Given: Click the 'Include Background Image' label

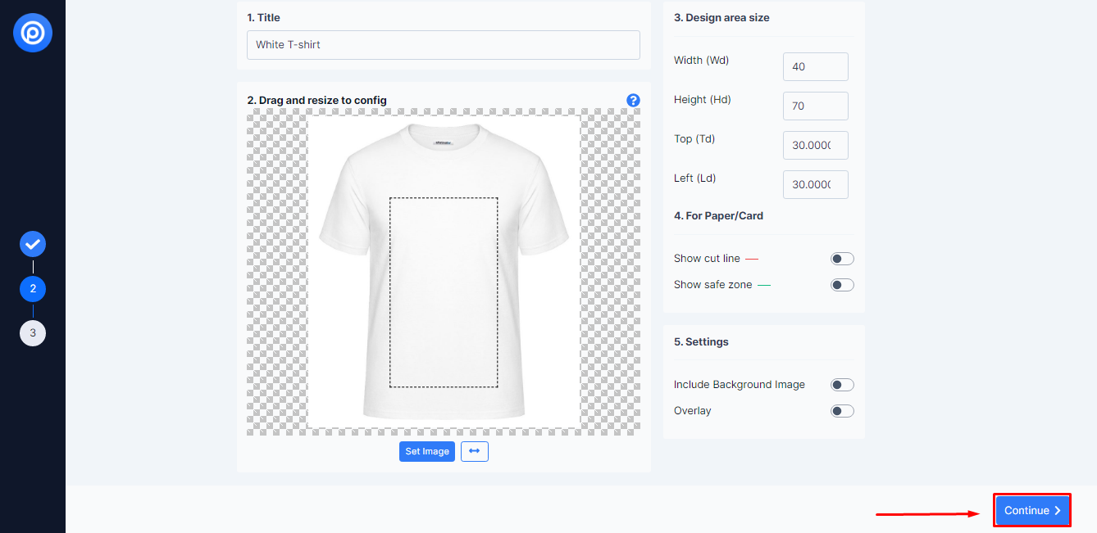Looking at the screenshot, I should (x=740, y=385).
